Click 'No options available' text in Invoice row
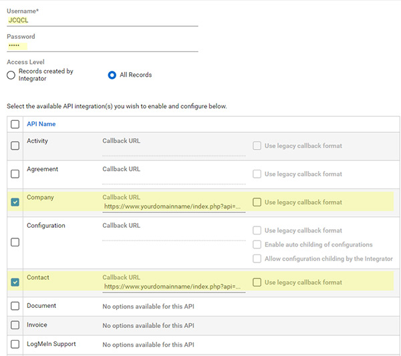This screenshot has height=356, width=401. click(148, 325)
